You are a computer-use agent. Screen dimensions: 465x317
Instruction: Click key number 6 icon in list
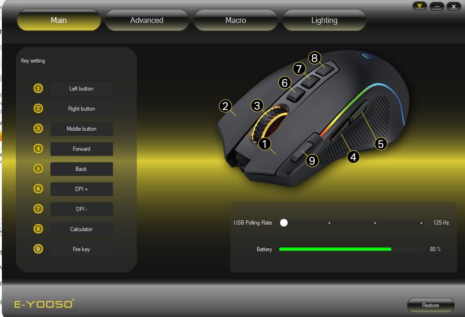pos(38,189)
